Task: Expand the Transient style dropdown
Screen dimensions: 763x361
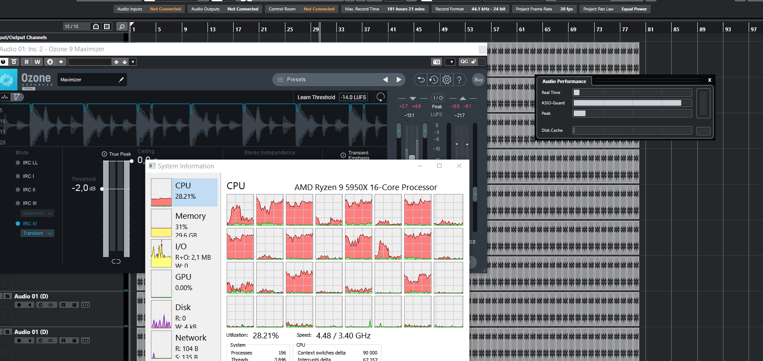Action: point(37,234)
